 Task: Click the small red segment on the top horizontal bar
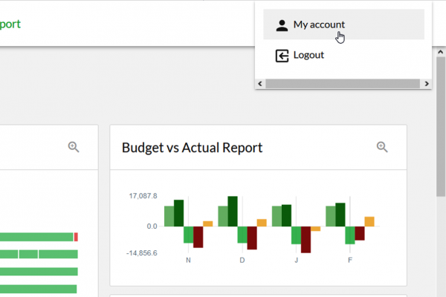[x=76, y=237]
